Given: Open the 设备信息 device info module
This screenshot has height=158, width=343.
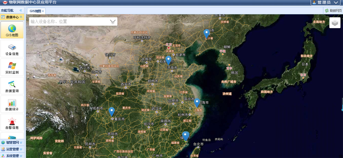Looking at the screenshot, I should [x=12, y=49].
